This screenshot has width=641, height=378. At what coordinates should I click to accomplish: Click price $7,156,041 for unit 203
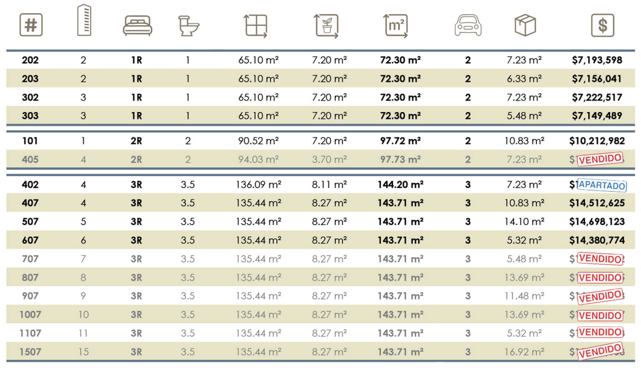(x=597, y=79)
